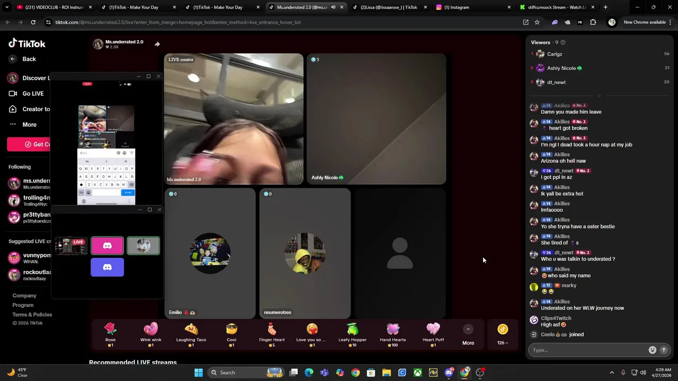Open the Rose gift

click(110, 334)
